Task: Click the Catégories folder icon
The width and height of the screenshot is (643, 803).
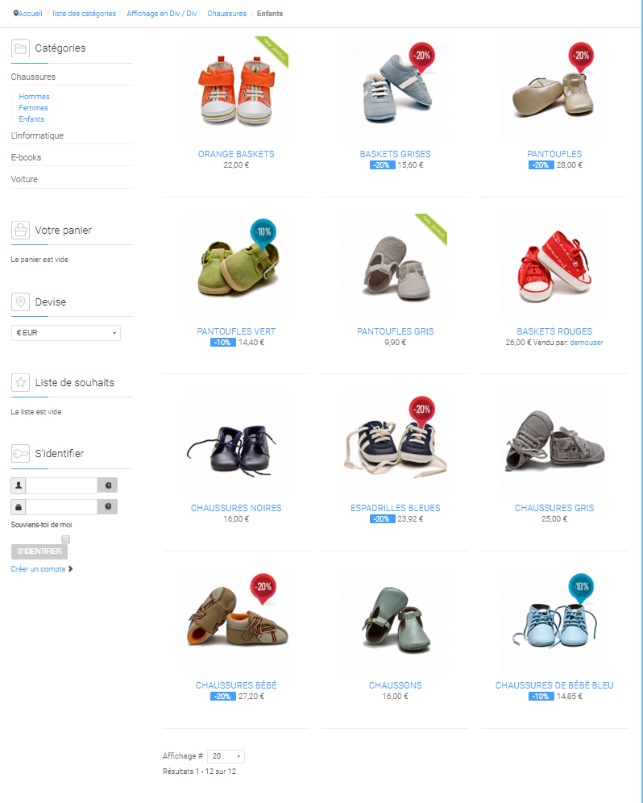Action: coord(20,48)
